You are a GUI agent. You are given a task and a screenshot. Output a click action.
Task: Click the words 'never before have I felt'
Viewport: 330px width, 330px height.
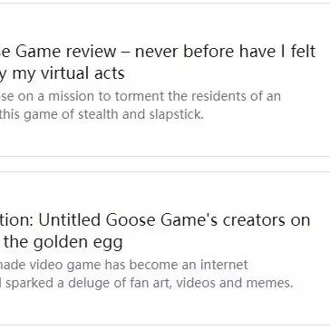click(225, 51)
